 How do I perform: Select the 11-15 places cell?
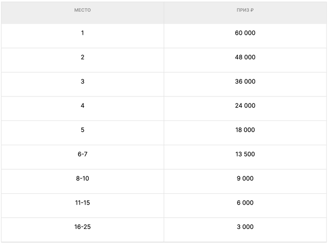[82, 203]
